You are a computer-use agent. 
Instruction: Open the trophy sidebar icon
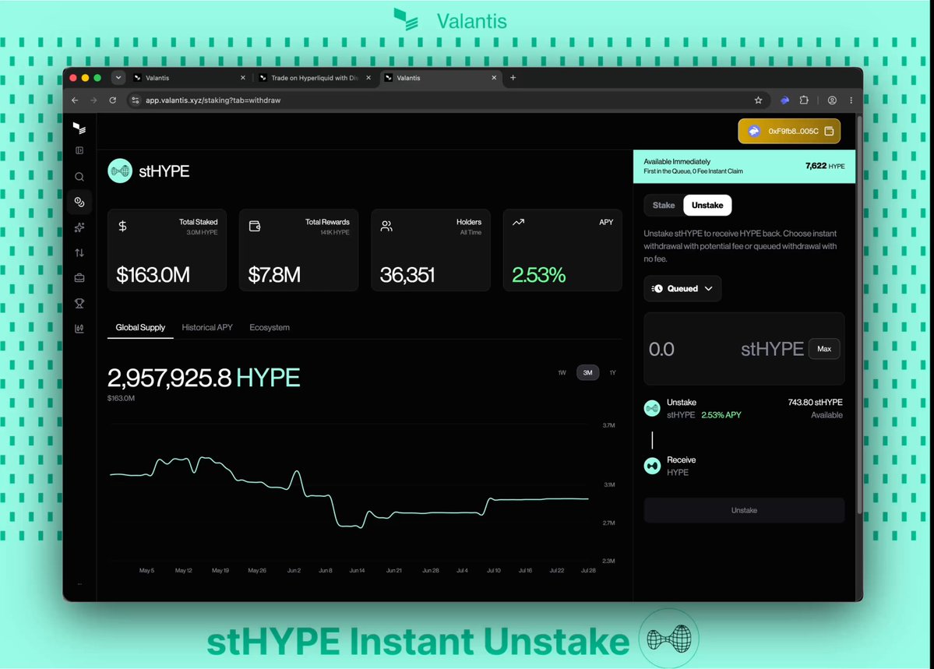pyautogui.click(x=79, y=303)
